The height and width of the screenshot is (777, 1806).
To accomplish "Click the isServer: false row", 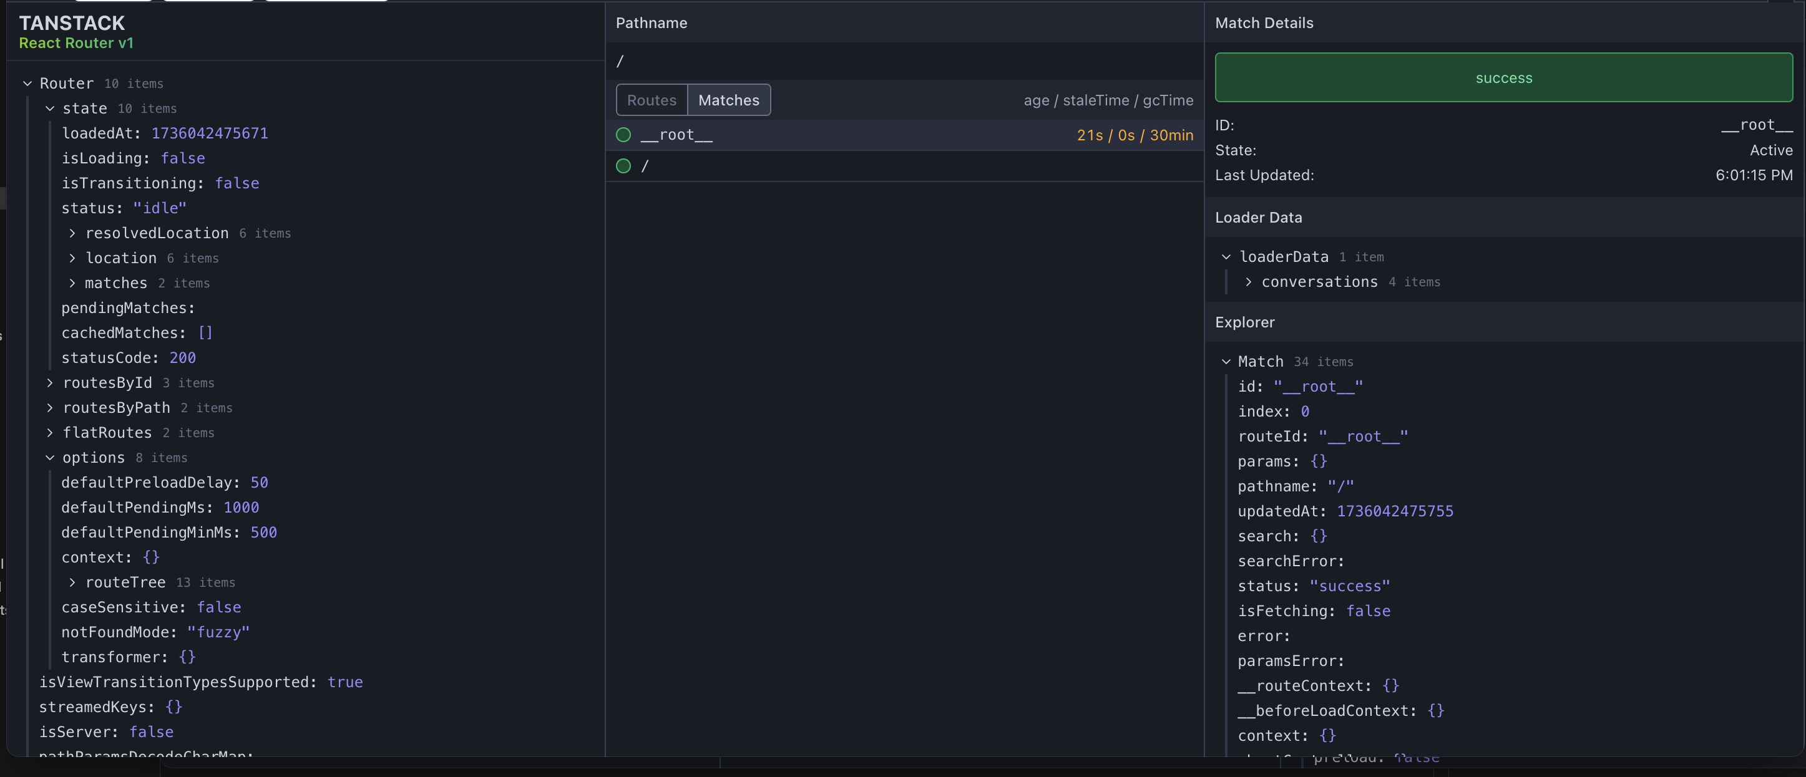I will [x=107, y=732].
